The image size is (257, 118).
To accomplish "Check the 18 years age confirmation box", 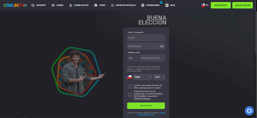I will tap(130, 87).
